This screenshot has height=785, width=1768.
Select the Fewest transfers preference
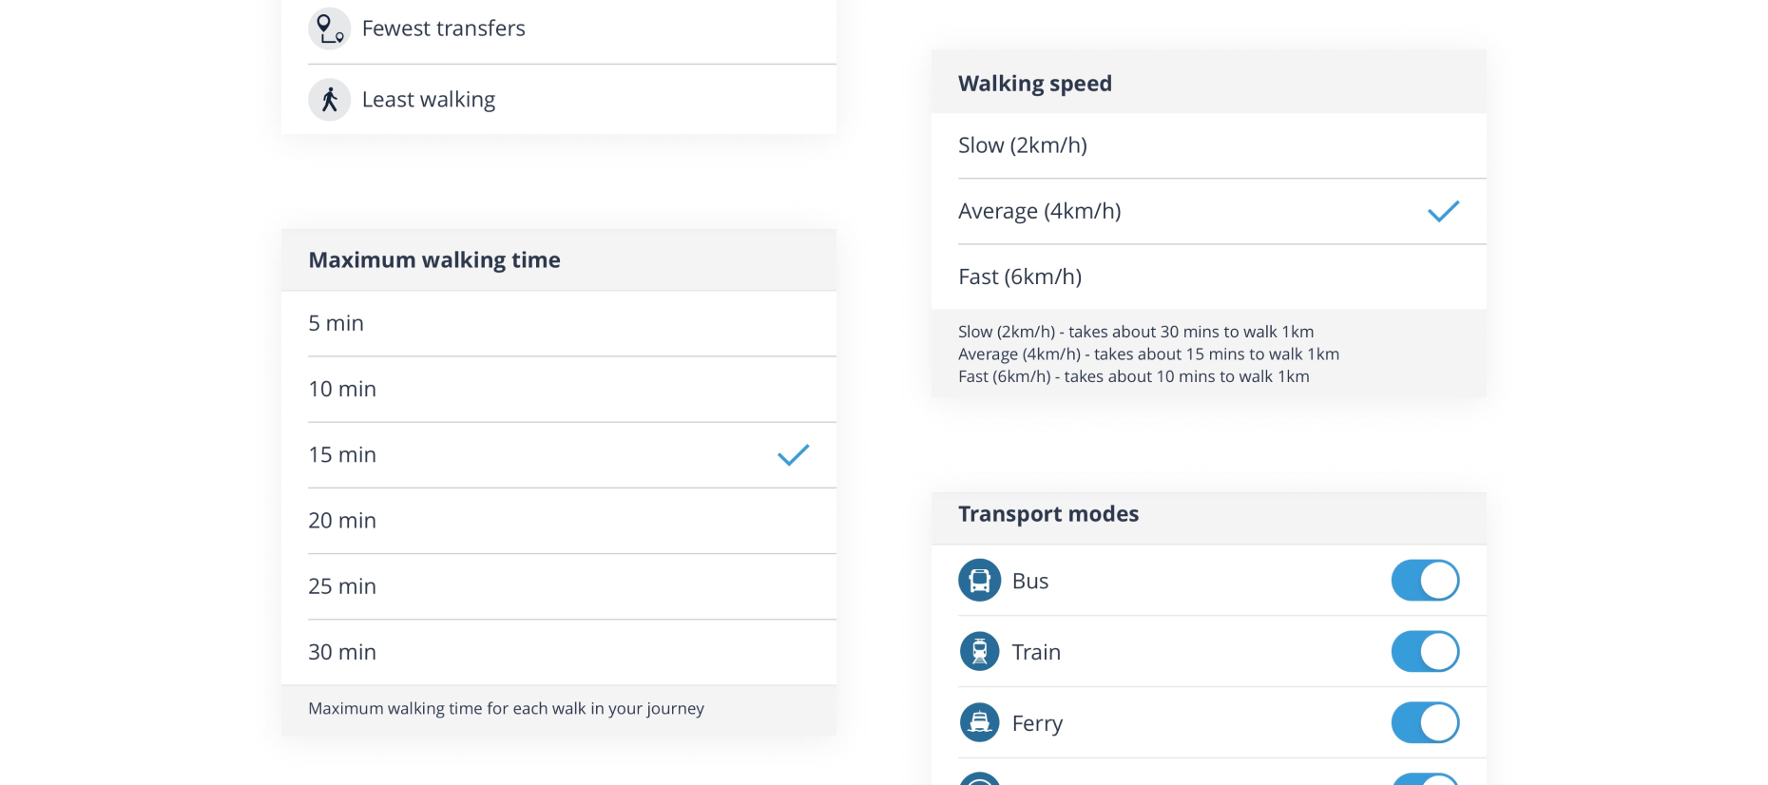click(x=559, y=29)
